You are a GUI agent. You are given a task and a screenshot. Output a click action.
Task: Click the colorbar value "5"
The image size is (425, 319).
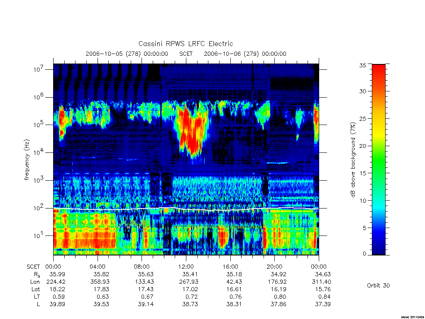[x=364, y=228]
